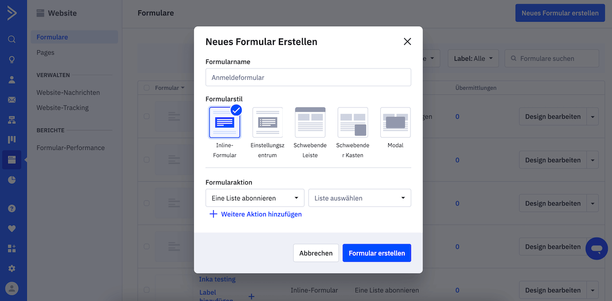Open the lightbulb ideas icon
The image size is (612, 301).
[x=12, y=59]
